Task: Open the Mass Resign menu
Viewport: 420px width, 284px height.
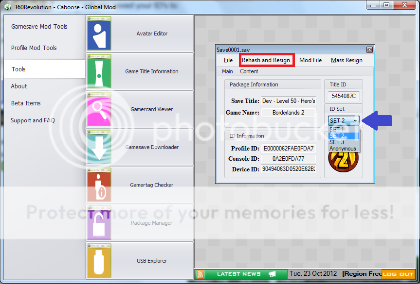Action: coord(347,60)
